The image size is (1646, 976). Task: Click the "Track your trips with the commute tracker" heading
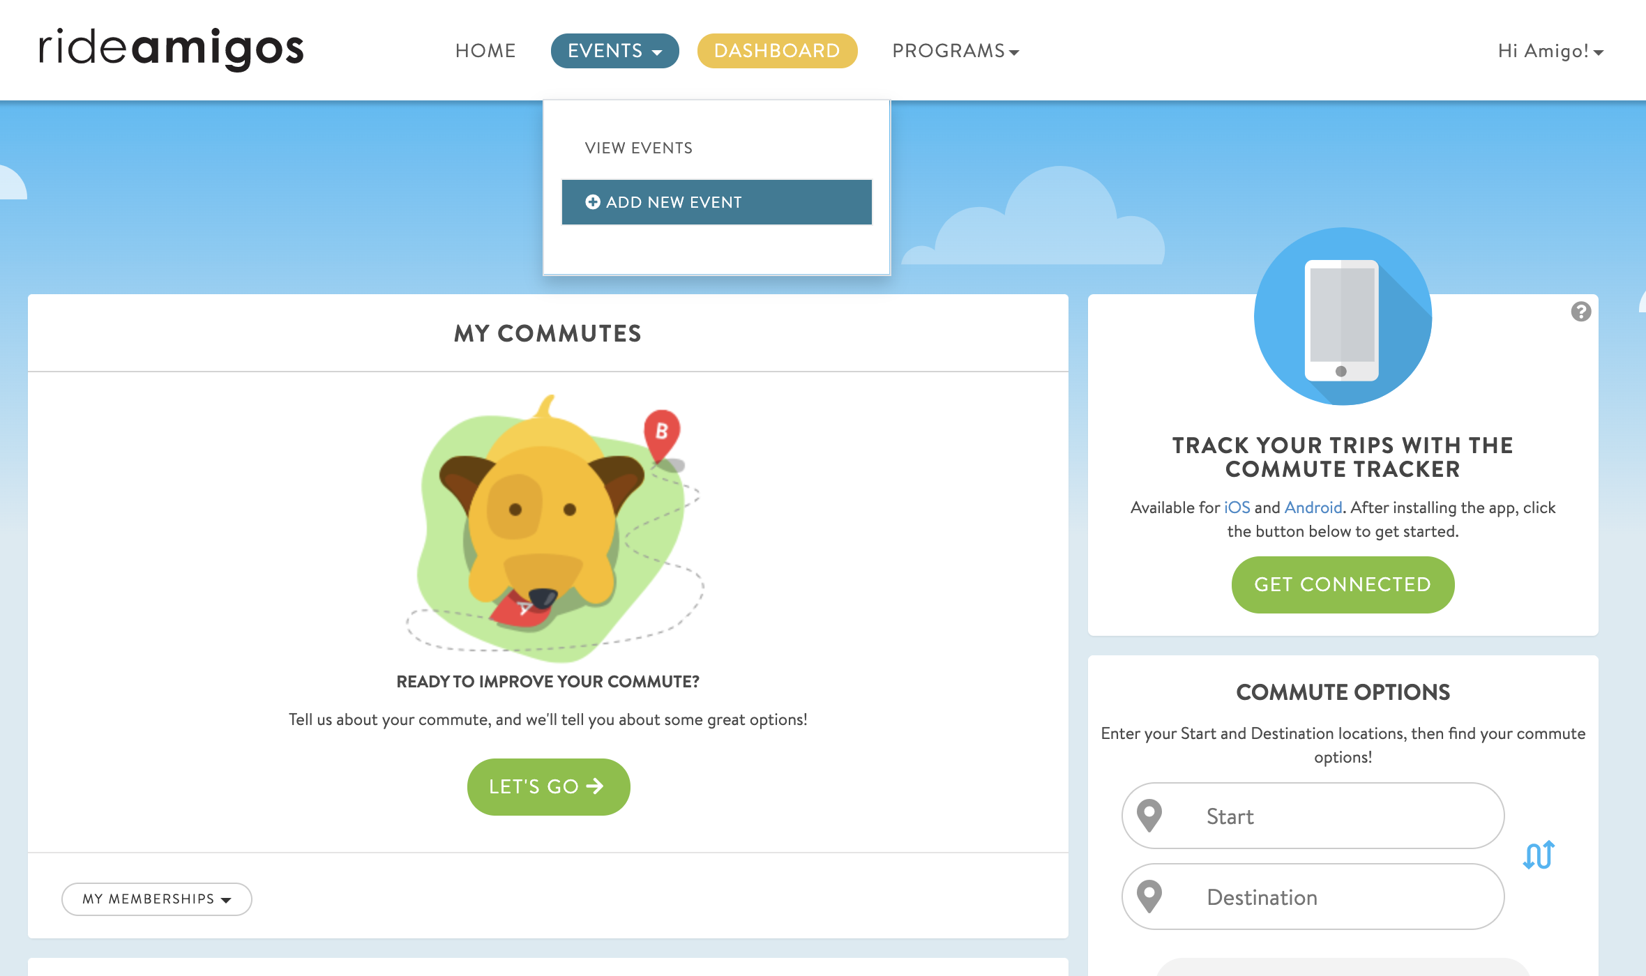point(1343,457)
